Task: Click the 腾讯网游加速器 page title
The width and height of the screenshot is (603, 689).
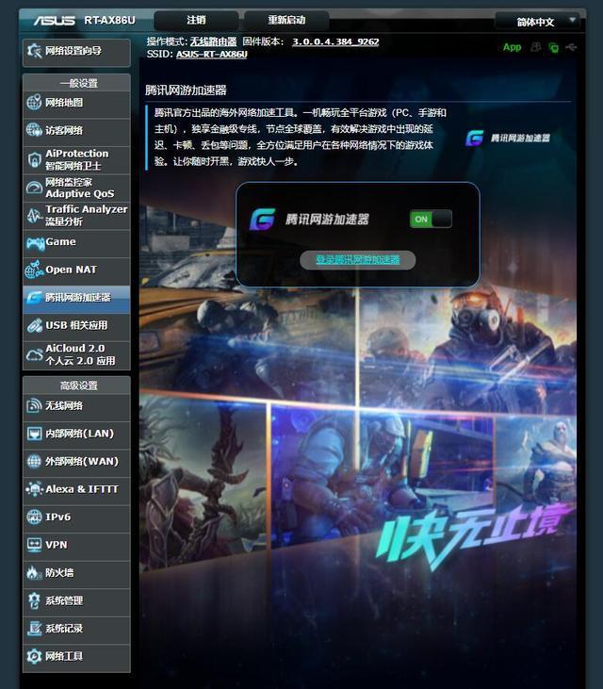Action: tap(186, 90)
